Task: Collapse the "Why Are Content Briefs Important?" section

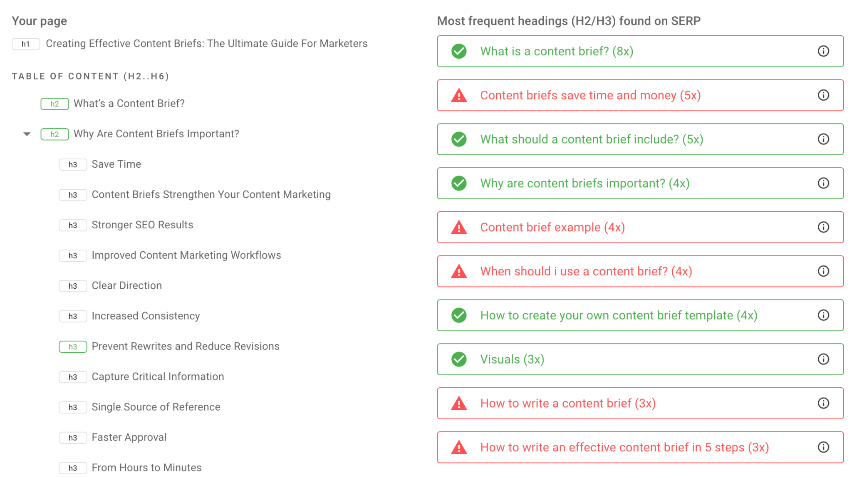Action: [27, 134]
